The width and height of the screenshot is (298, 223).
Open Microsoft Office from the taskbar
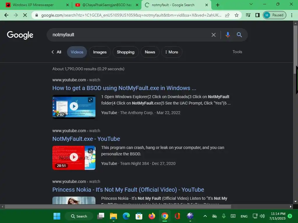coord(177,216)
